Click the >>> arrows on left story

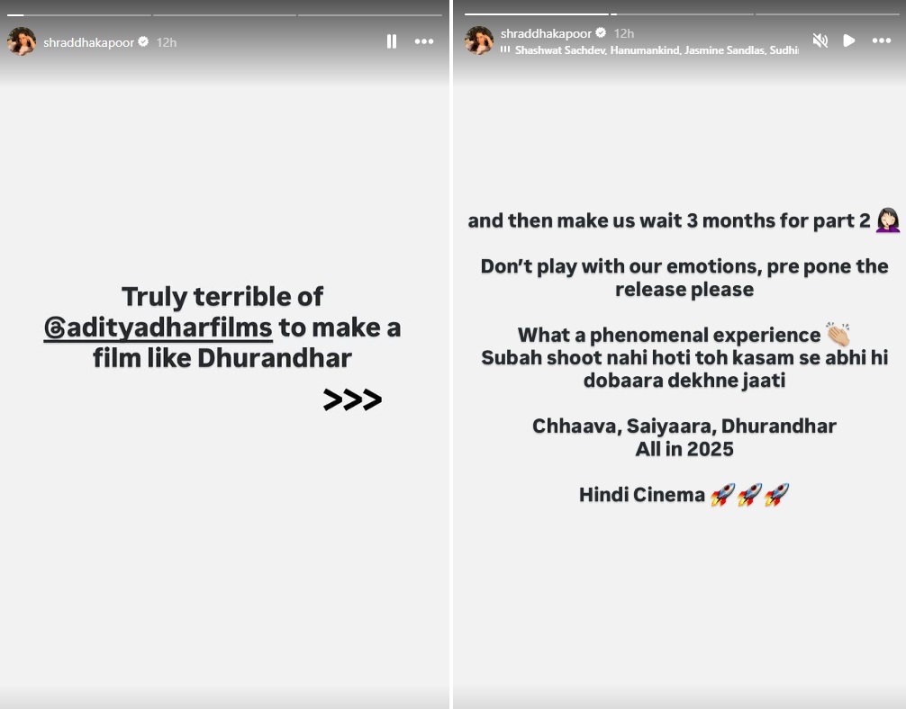tap(352, 399)
